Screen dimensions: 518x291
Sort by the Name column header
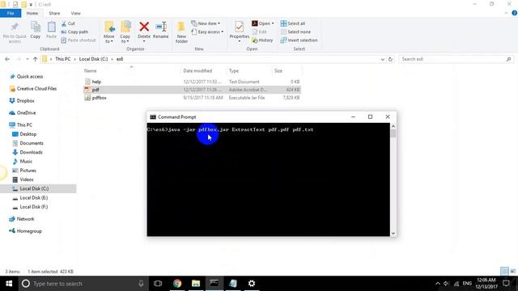click(x=90, y=70)
